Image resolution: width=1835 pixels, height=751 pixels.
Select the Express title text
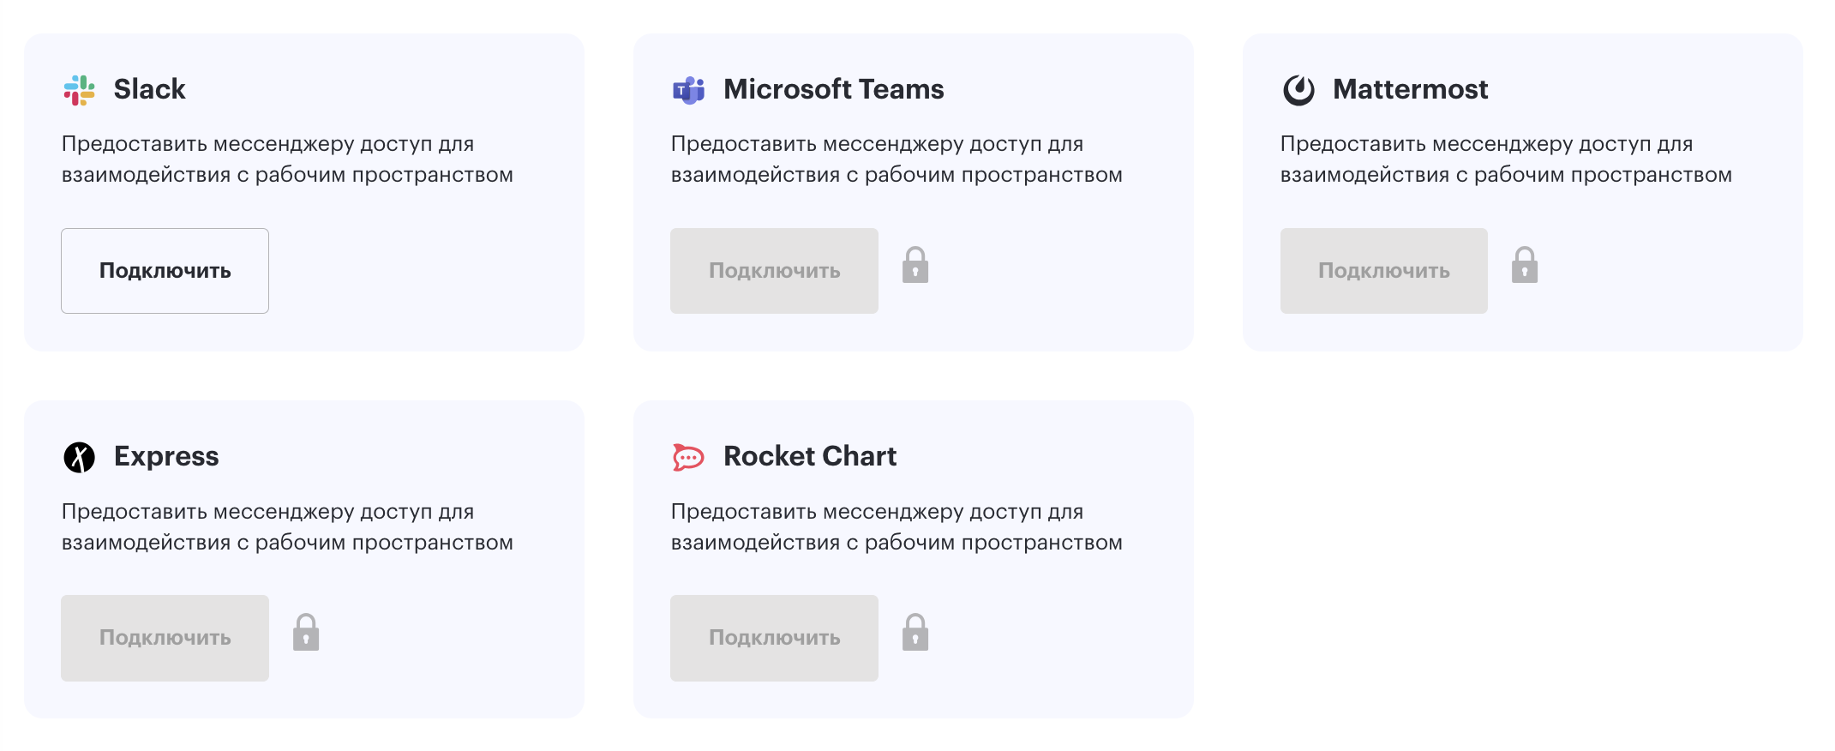[166, 457]
